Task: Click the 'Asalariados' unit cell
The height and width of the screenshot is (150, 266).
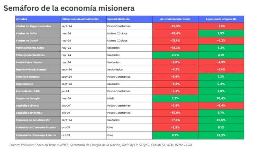Action: (x=115, y=70)
